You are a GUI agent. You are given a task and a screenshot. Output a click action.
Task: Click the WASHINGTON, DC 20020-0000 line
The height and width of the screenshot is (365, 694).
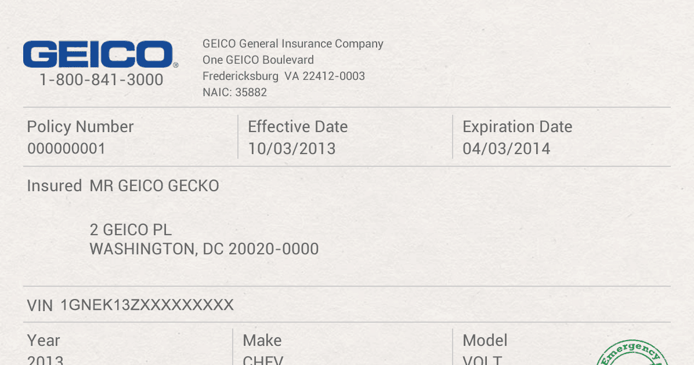click(204, 249)
